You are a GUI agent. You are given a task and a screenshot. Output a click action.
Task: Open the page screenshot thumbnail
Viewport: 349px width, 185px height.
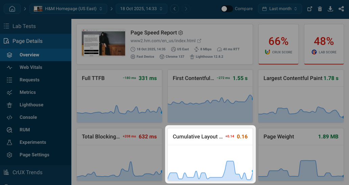click(103, 43)
